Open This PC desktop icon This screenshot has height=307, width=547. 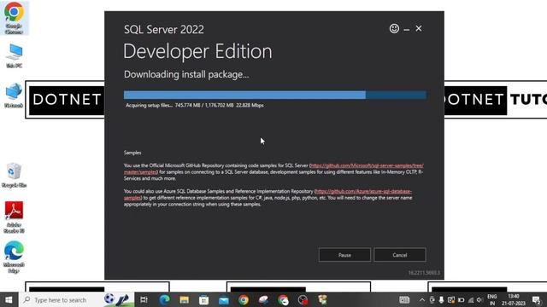14,55
